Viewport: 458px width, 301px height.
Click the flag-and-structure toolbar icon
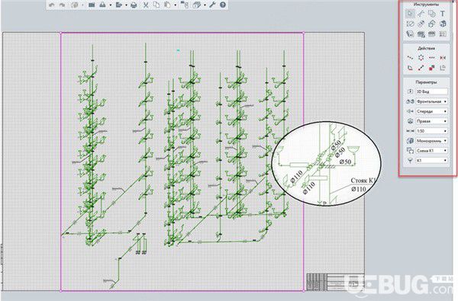coord(185,5)
